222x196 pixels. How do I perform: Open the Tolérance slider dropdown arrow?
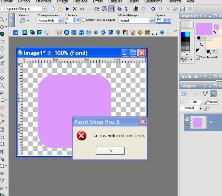pos(78,20)
